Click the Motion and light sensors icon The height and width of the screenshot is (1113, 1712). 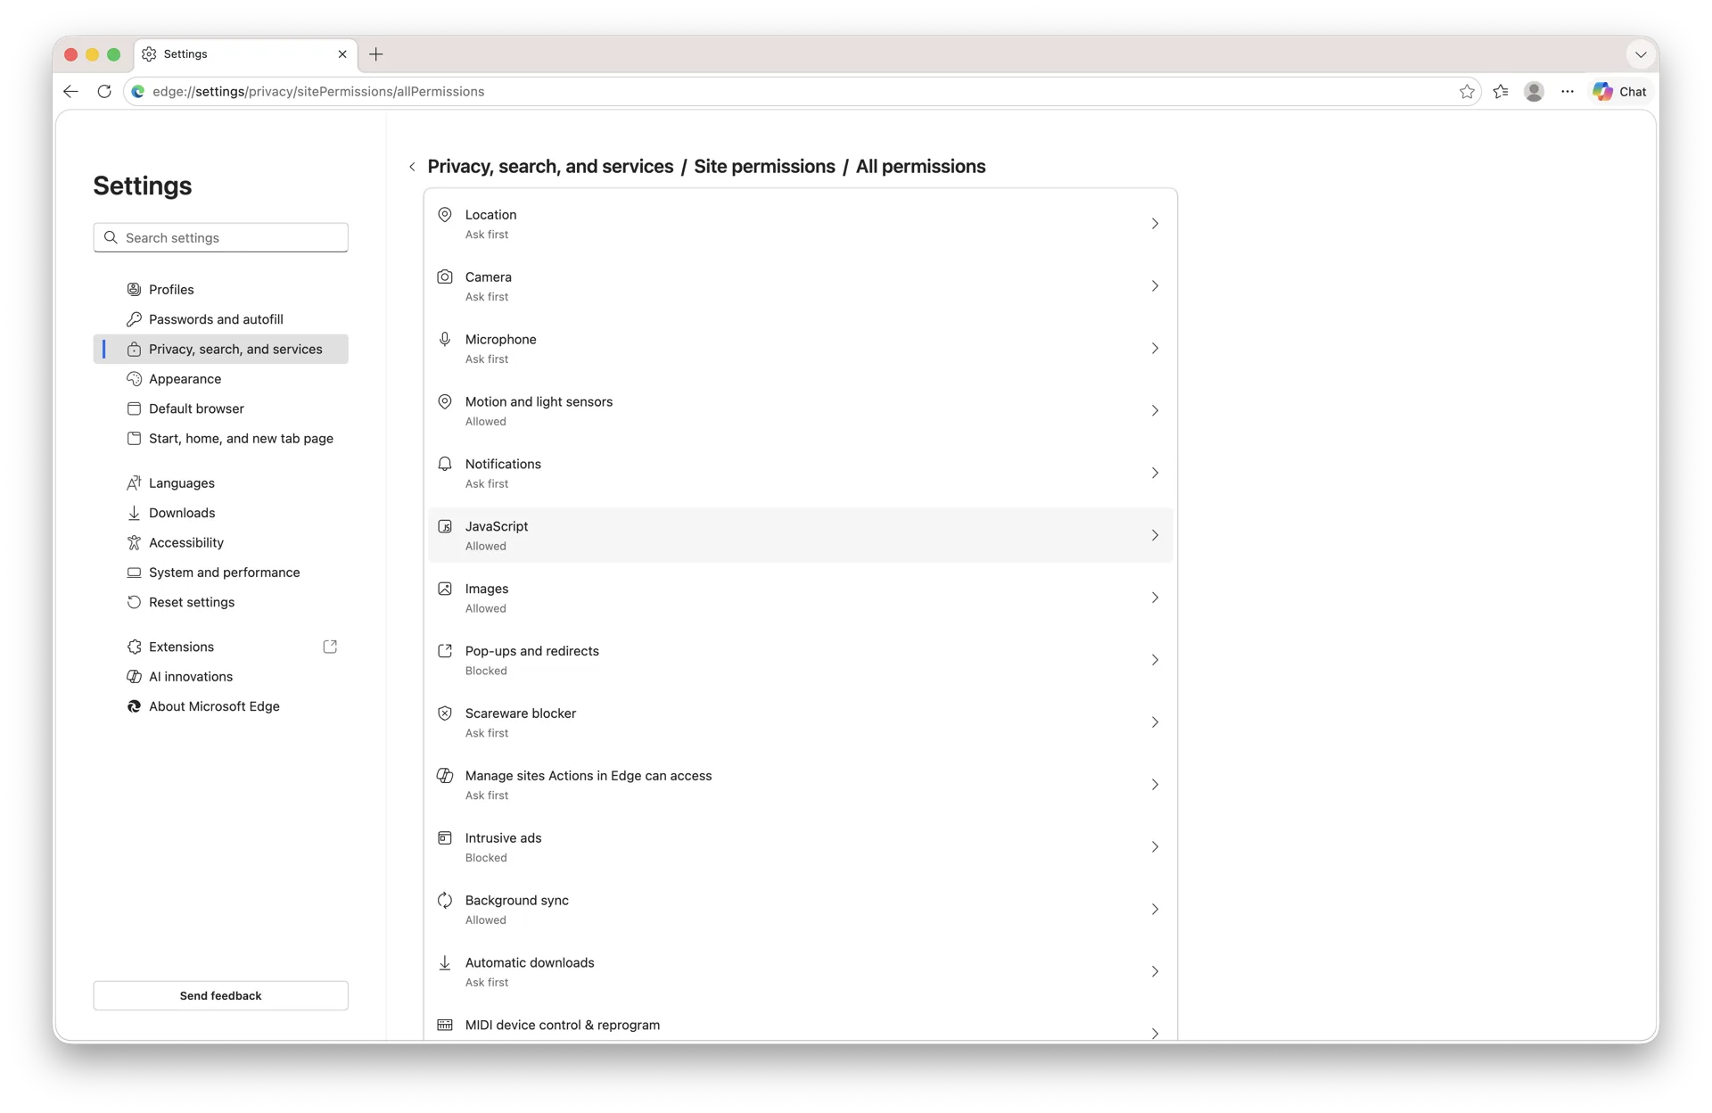(444, 402)
